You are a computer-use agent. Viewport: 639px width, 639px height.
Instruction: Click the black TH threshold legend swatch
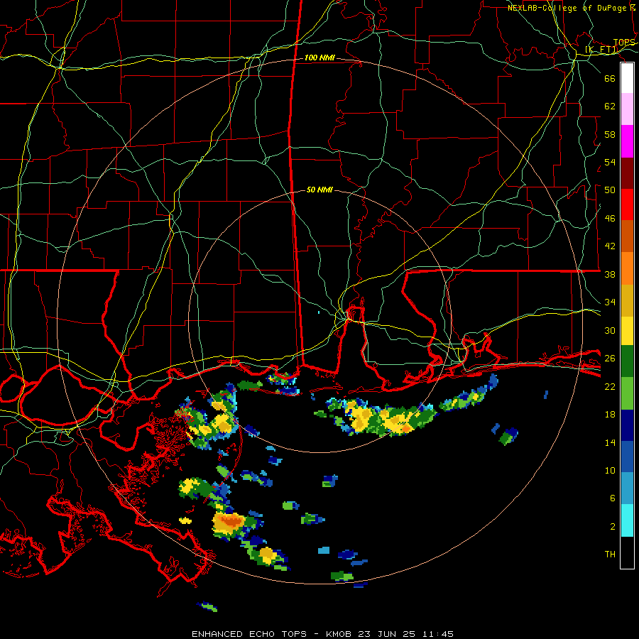627,552
